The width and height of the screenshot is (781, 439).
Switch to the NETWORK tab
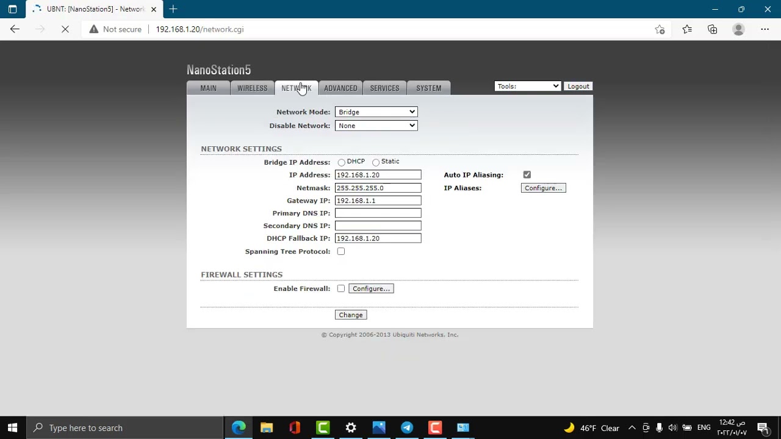(296, 88)
